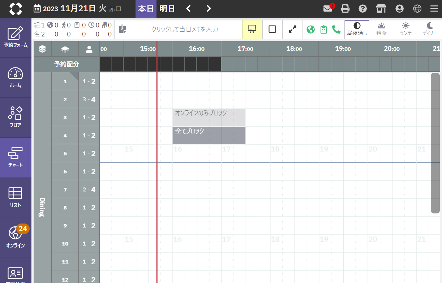Click the 明日 button
The height and width of the screenshot is (283, 442).
coord(167,9)
